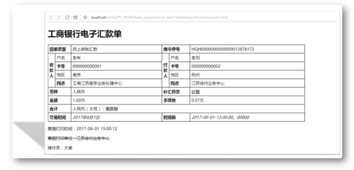354x170 pixels.
Task: Select 票据打印时间 2017-06-01 15:00:12 line
Action: coord(82,129)
